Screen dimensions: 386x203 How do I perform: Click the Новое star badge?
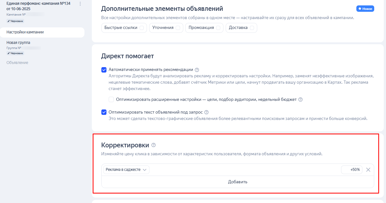pos(365,9)
